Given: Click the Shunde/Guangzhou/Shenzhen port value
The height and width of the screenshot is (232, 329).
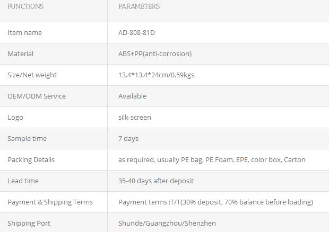Looking at the screenshot, I should pos(167,223).
